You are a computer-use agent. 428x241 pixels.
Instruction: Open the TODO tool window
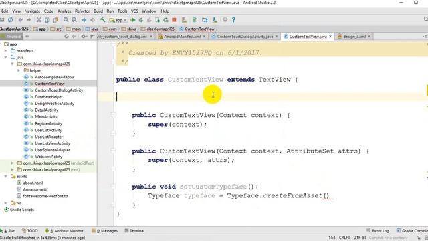pyautogui.click(x=29, y=230)
